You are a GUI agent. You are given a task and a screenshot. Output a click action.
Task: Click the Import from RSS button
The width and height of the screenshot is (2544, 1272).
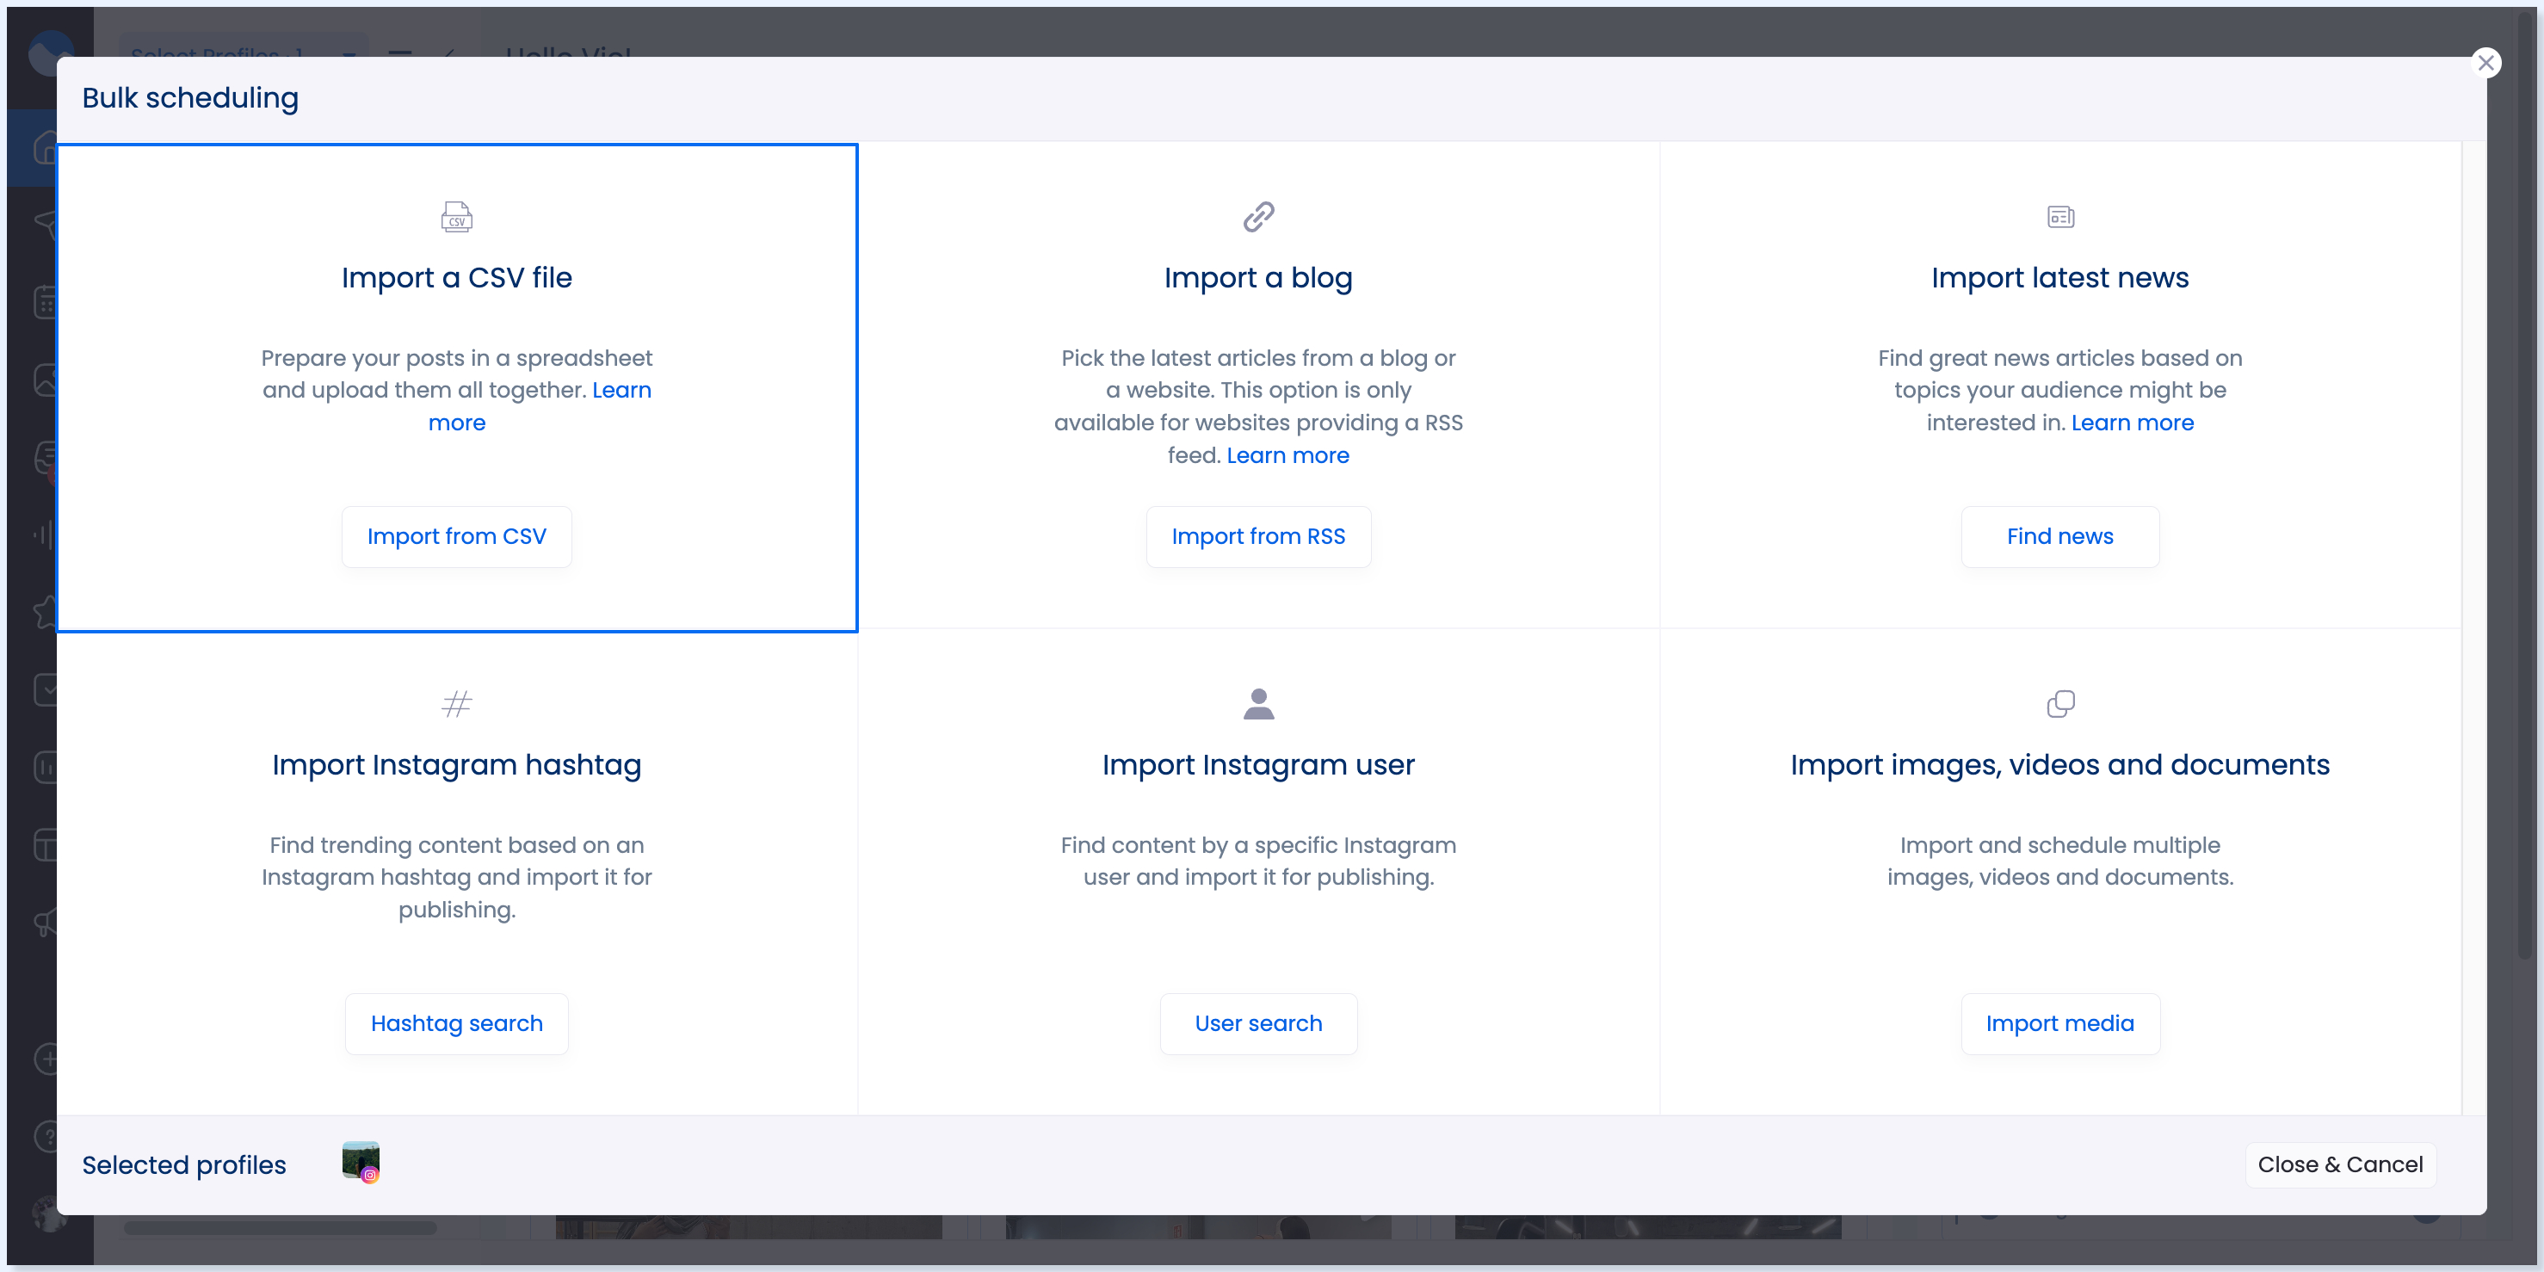1258,536
